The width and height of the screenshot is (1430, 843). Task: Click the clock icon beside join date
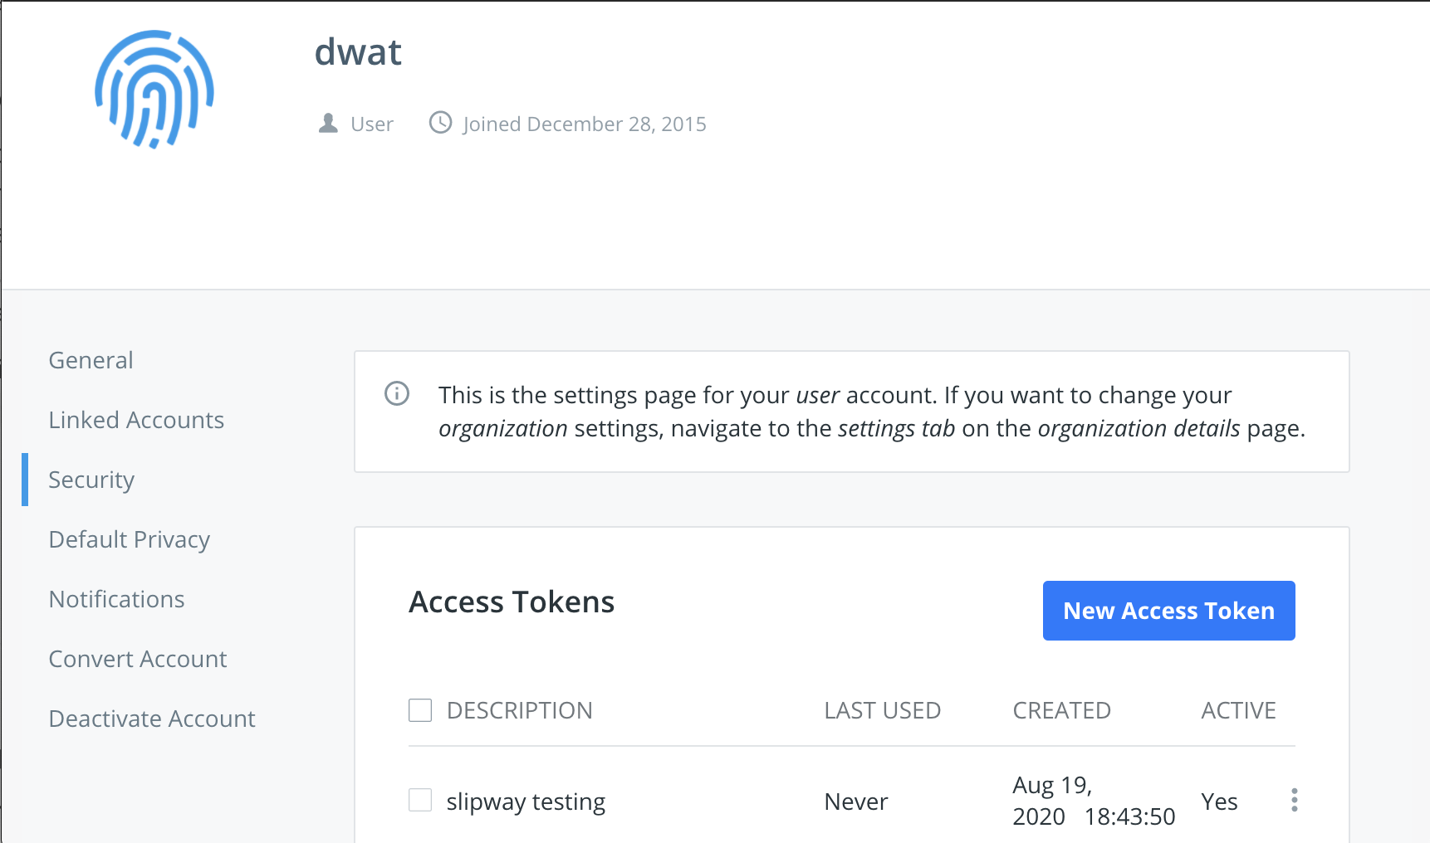click(440, 123)
